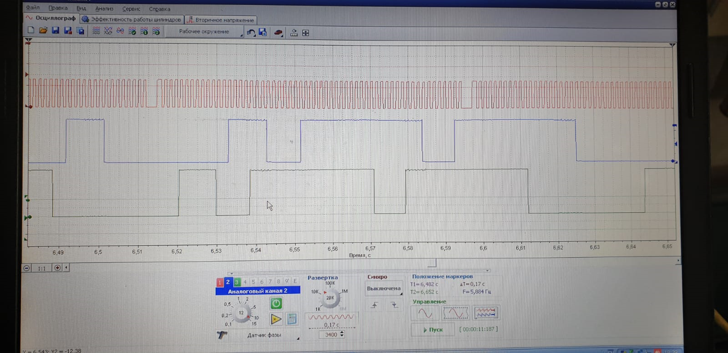The height and width of the screenshot is (353, 728).
Task: Click the floppy-with-document toolbar icon
Action: click(263, 32)
